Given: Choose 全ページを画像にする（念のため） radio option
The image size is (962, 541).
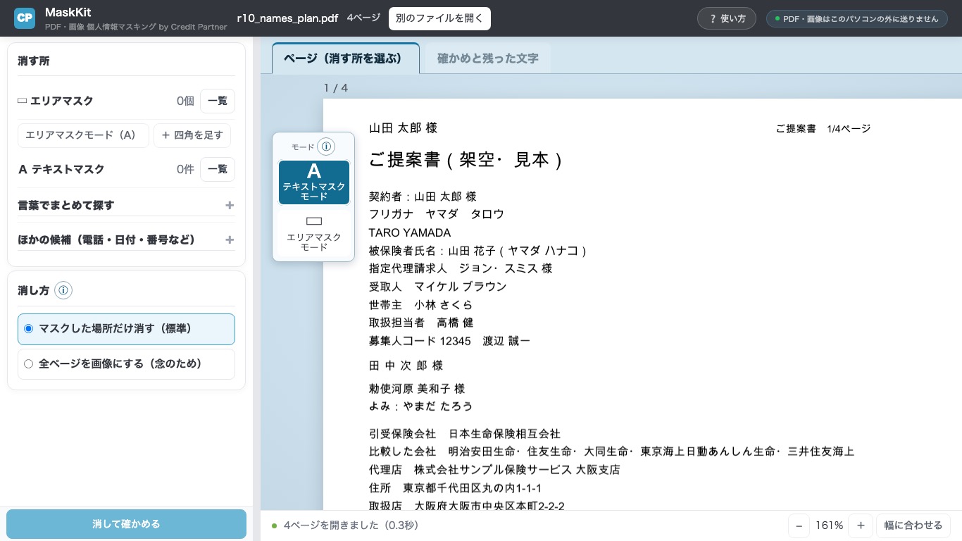Looking at the screenshot, I should pos(126,364).
